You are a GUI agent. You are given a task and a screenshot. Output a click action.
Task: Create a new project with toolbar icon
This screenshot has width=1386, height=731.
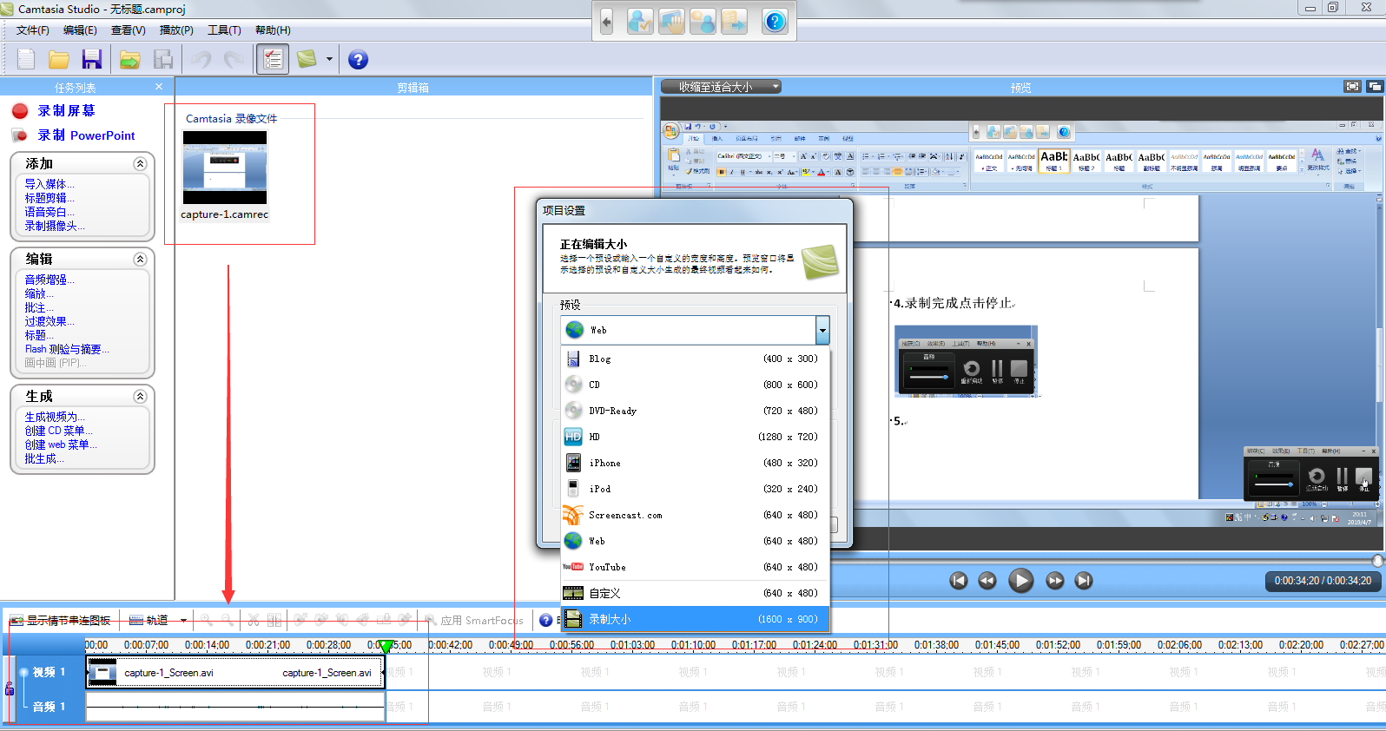27,59
